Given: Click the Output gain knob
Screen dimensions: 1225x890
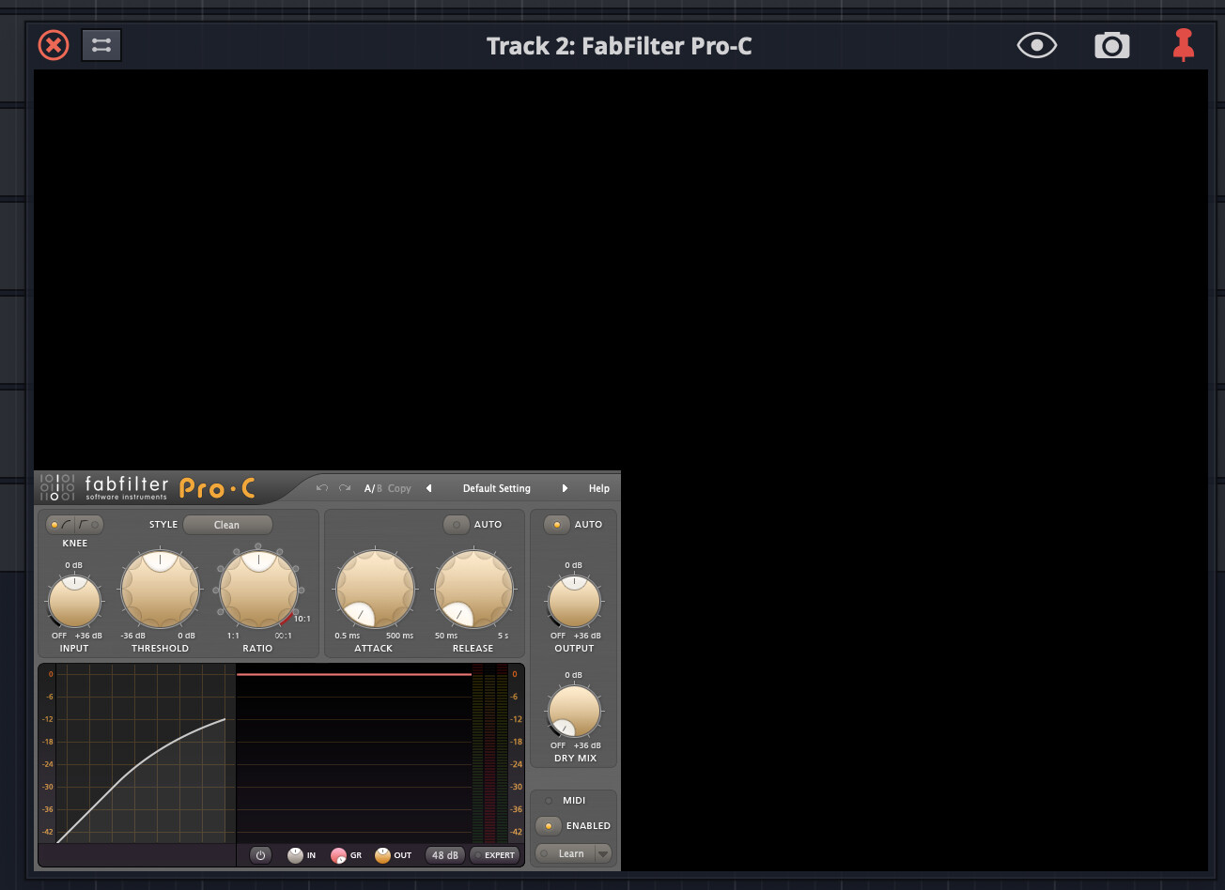Looking at the screenshot, I should coord(574,602).
